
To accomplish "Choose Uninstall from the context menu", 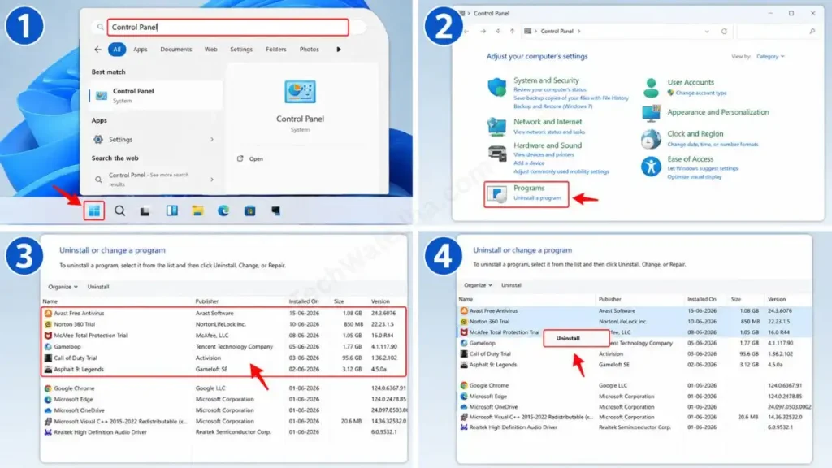I will [x=576, y=338].
